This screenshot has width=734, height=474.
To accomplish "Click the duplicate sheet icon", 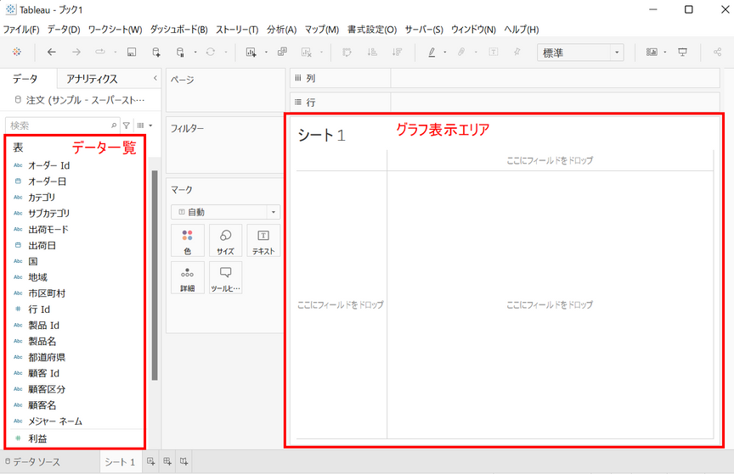I will [x=282, y=52].
